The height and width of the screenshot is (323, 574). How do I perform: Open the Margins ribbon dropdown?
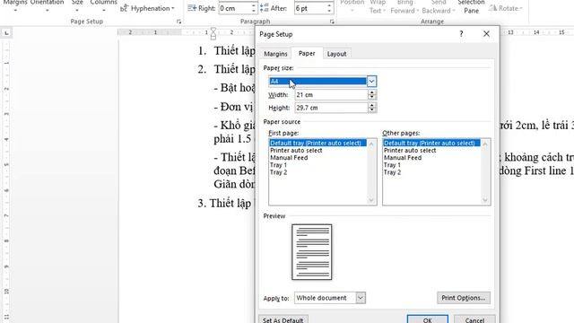[x=15, y=5]
